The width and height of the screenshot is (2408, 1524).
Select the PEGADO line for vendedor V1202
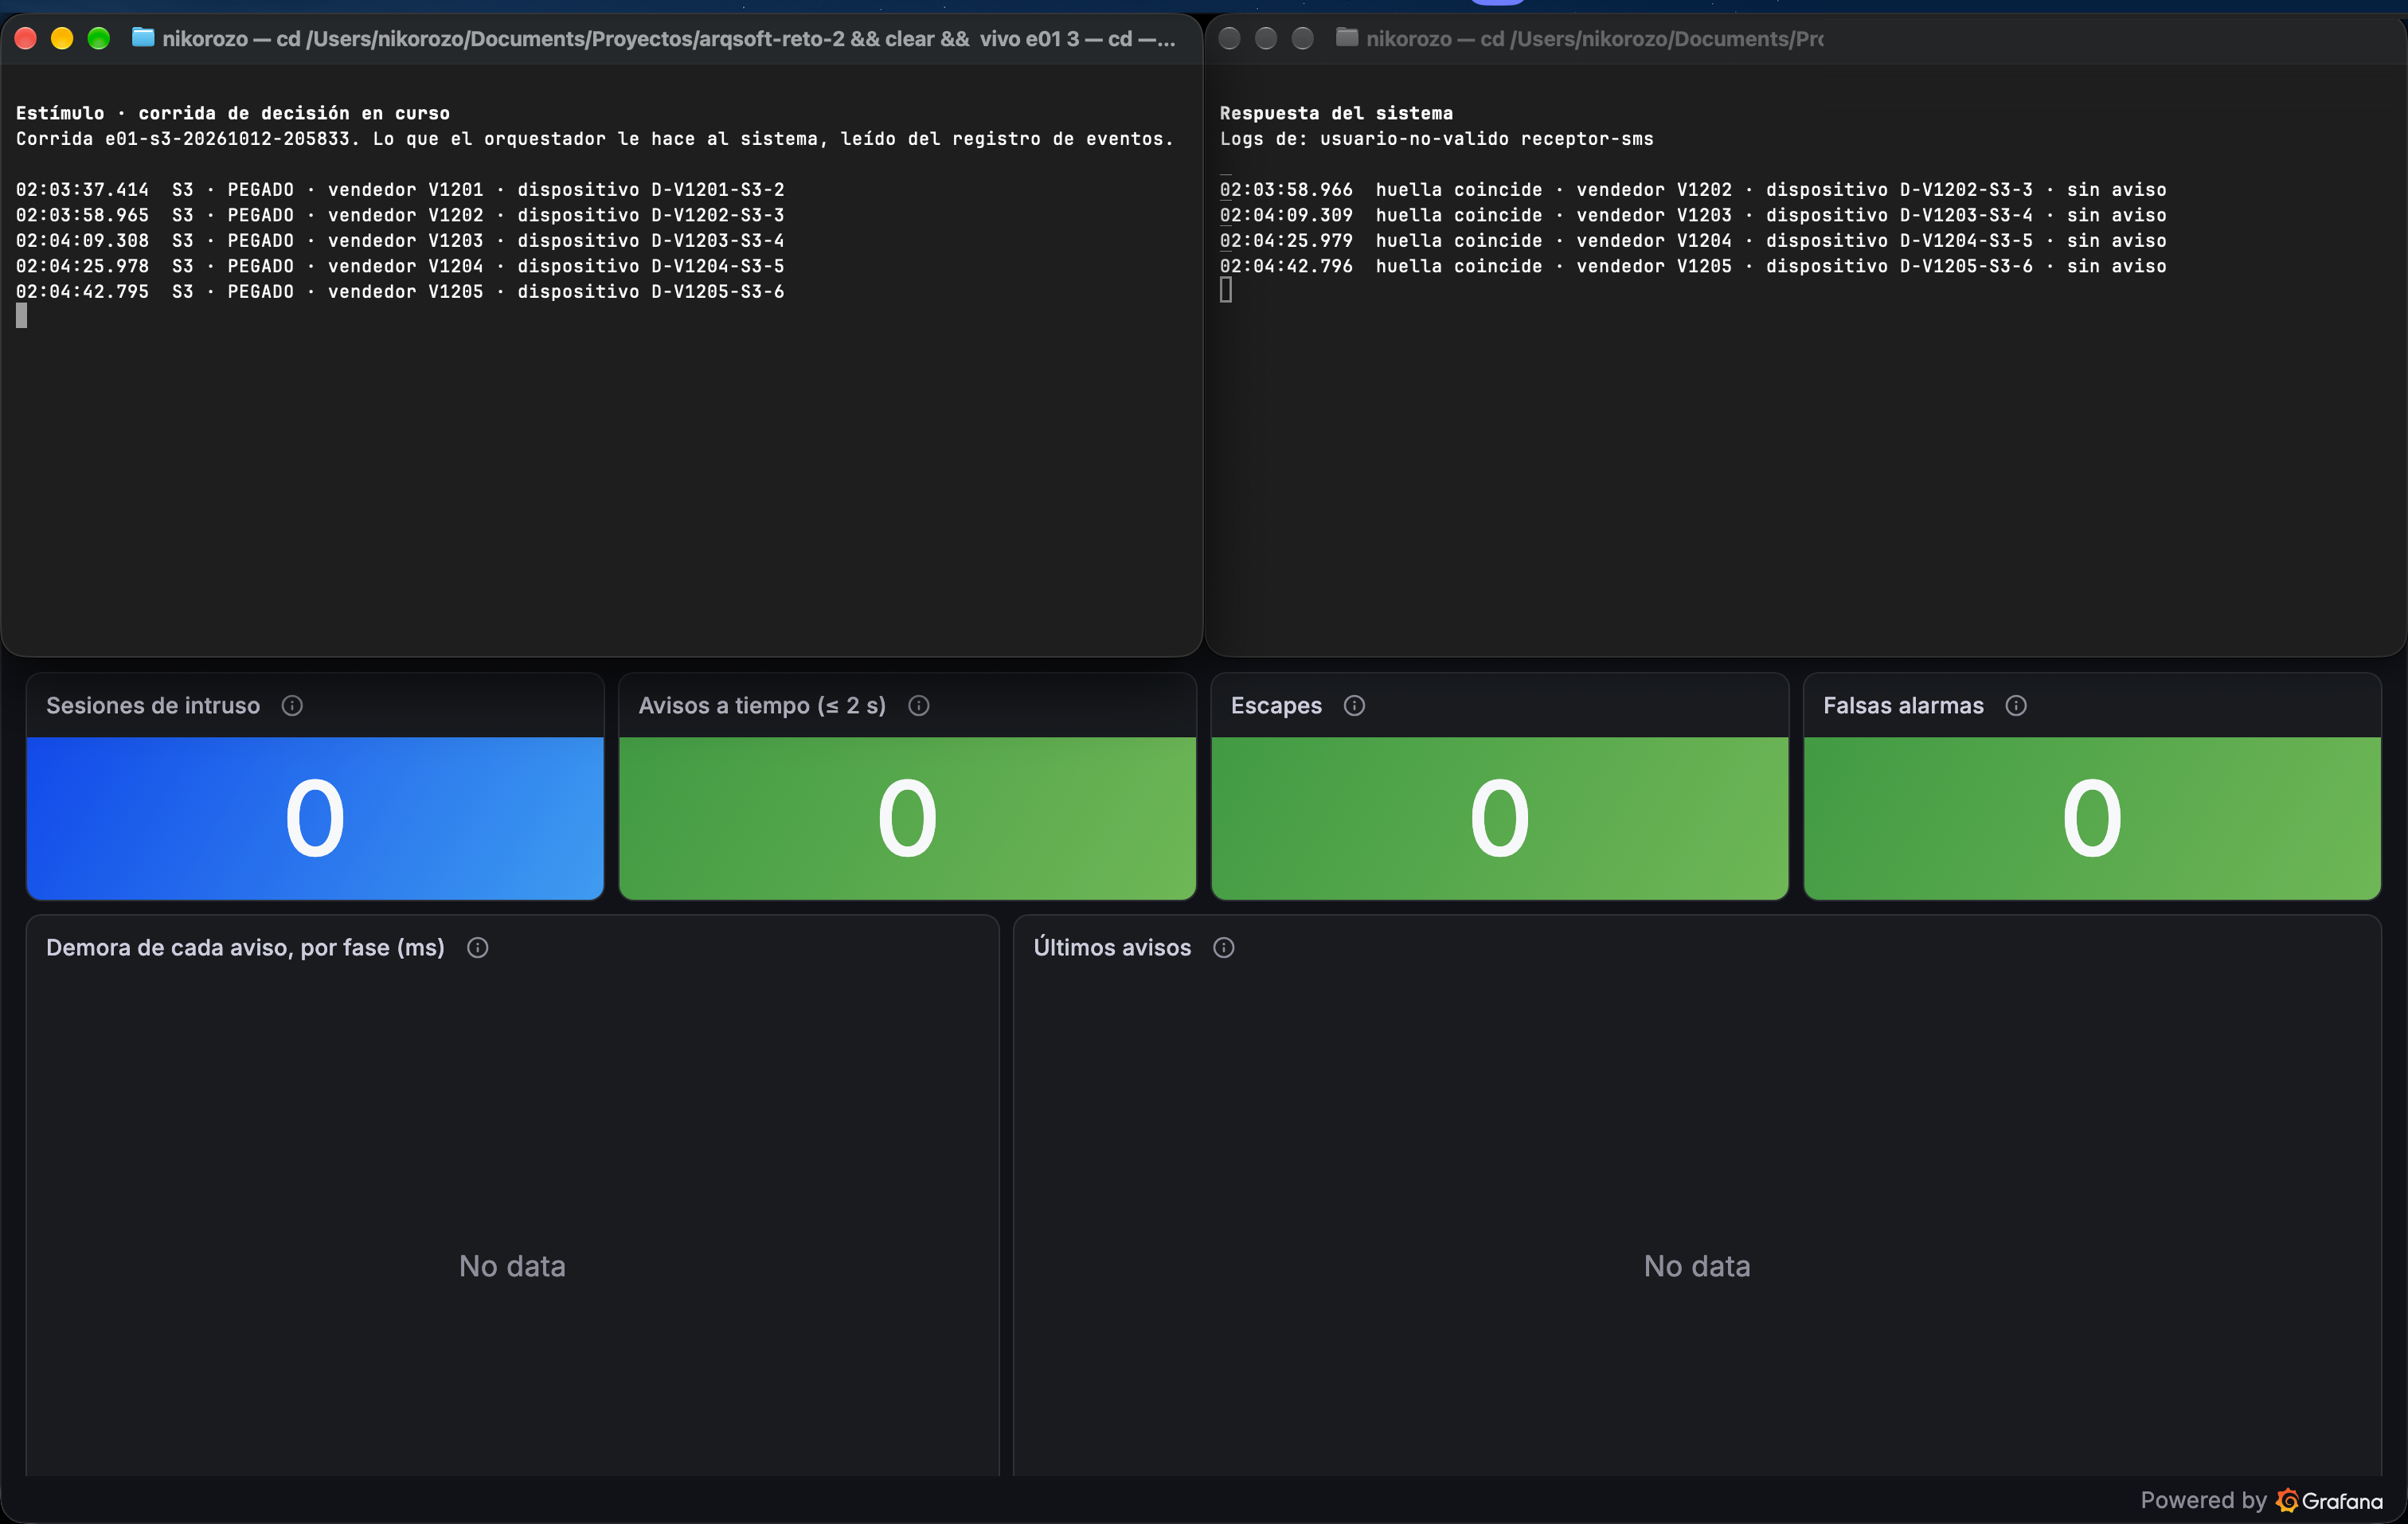click(x=400, y=215)
